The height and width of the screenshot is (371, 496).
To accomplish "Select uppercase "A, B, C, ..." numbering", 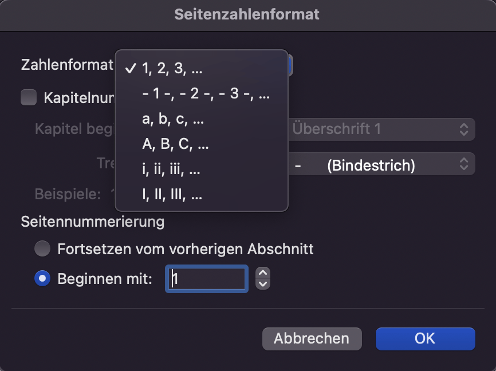I will [175, 145].
